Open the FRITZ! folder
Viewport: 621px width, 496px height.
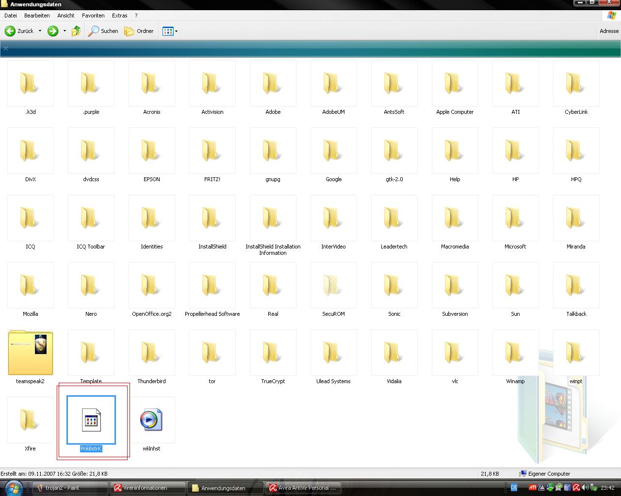tap(212, 151)
